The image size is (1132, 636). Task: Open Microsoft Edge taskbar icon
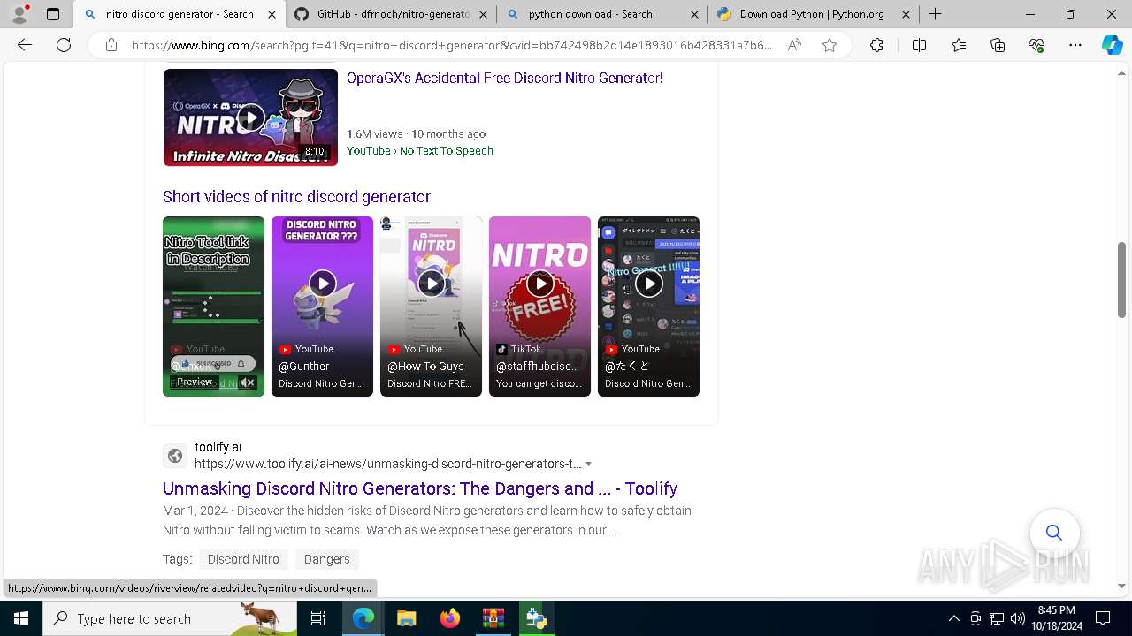pos(363,618)
